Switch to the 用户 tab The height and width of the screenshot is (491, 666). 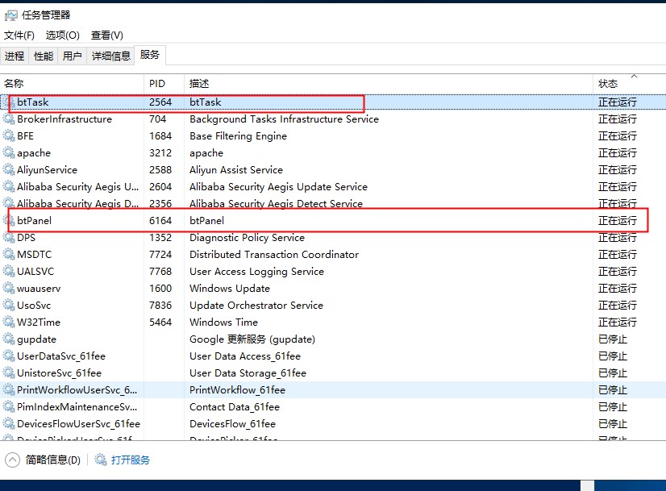coord(73,56)
